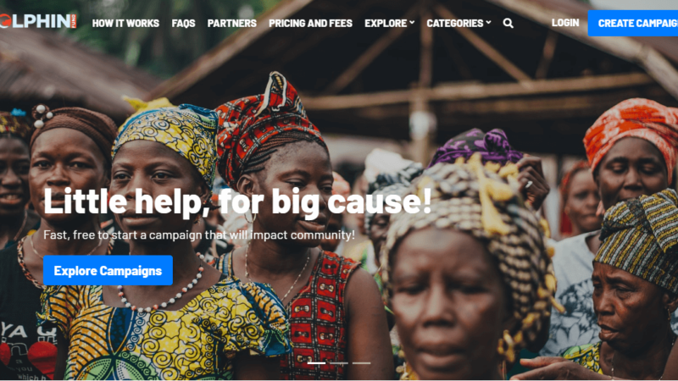Image resolution: width=678 pixels, height=381 pixels.
Task: Open the Categories menu label
Action: tap(455, 24)
